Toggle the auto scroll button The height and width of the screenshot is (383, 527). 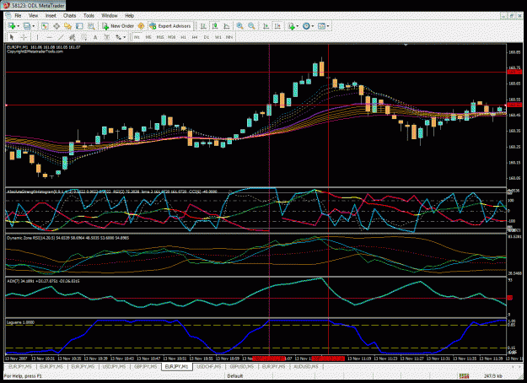point(266,26)
